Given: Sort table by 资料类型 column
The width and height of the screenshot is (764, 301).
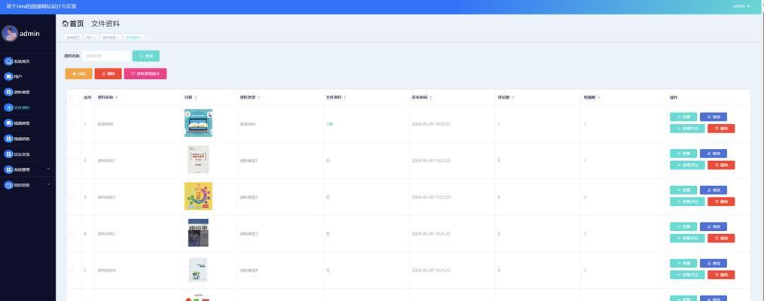Looking at the screenshot, I should click(x=258, y=98).
